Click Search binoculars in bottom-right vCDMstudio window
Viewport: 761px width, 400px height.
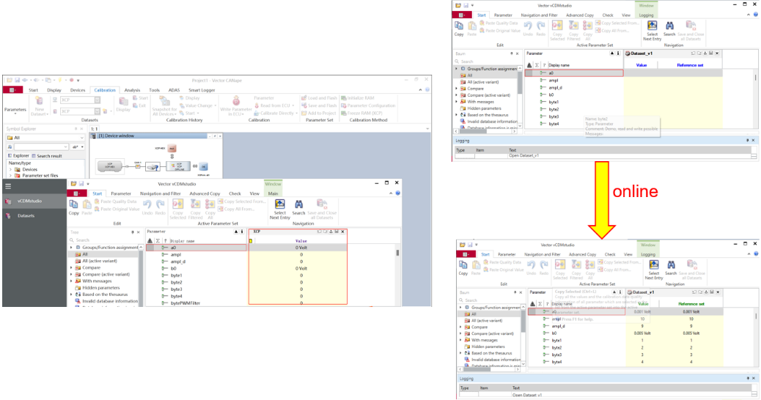(671, 264)
